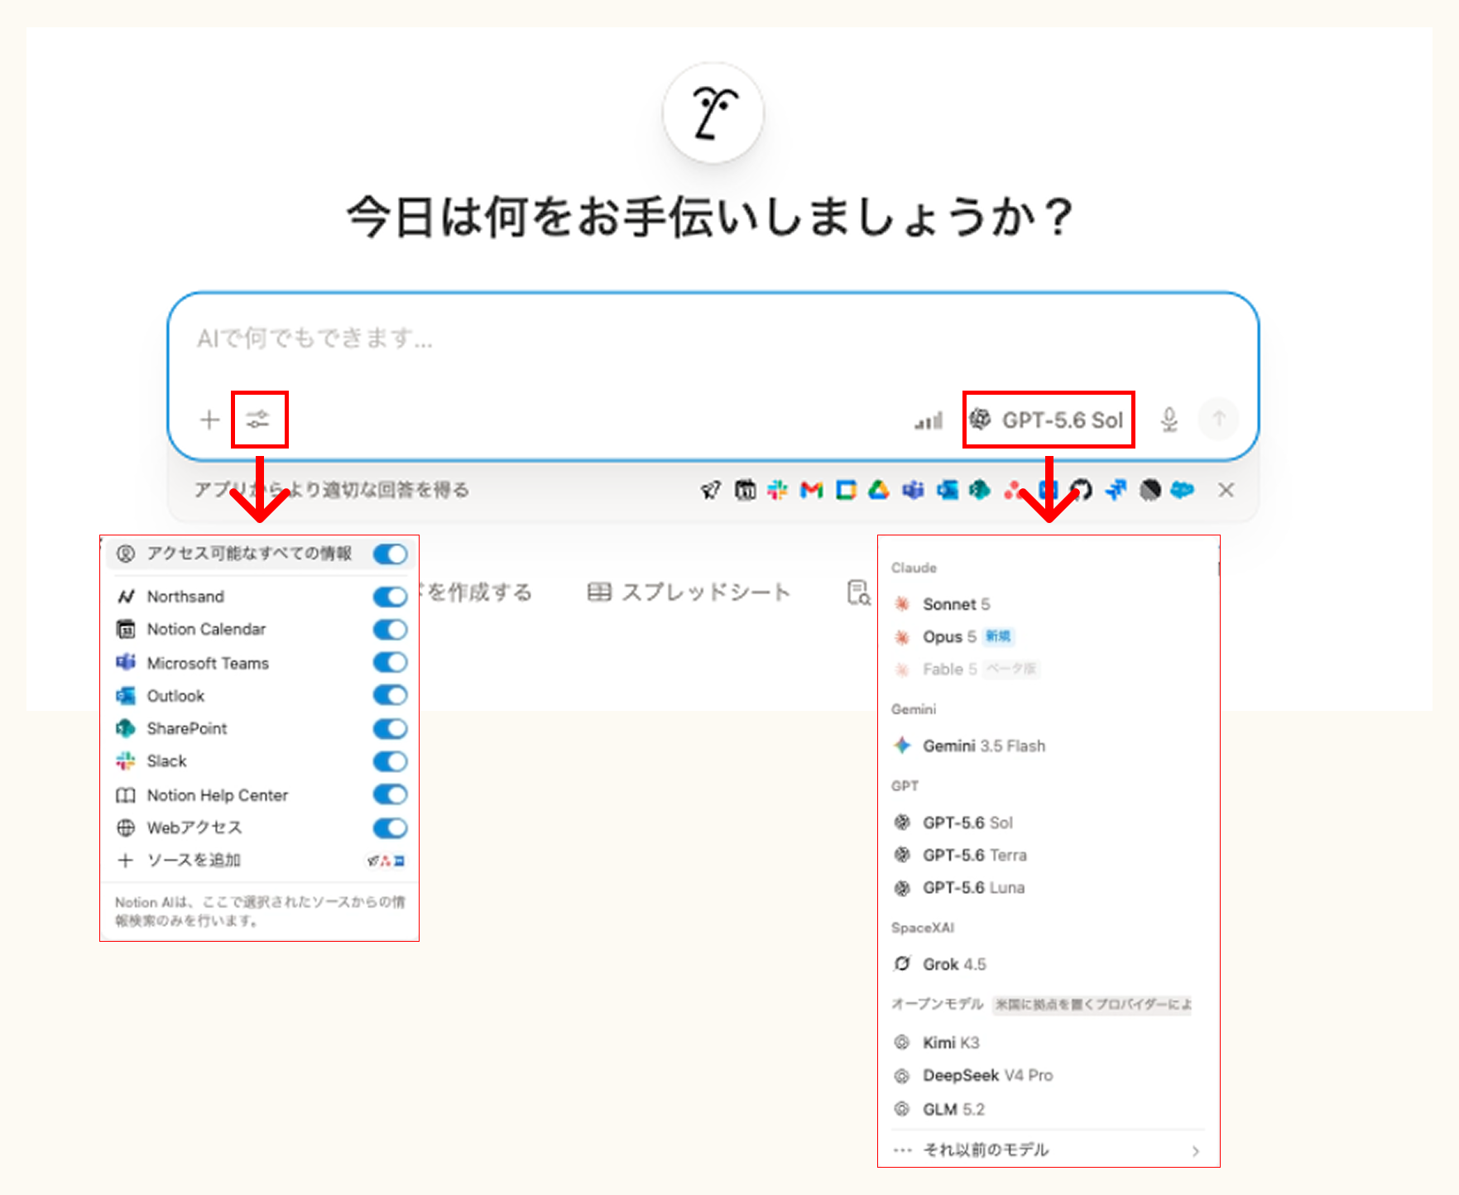Click the Notion AIは、ここで選択された note text

pos(260,911)
